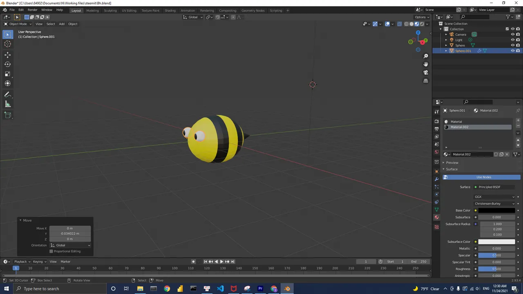This screenshot has width=523, height=294.
Task: Disable Sphere in renders via camera icon
Action: 518,45
